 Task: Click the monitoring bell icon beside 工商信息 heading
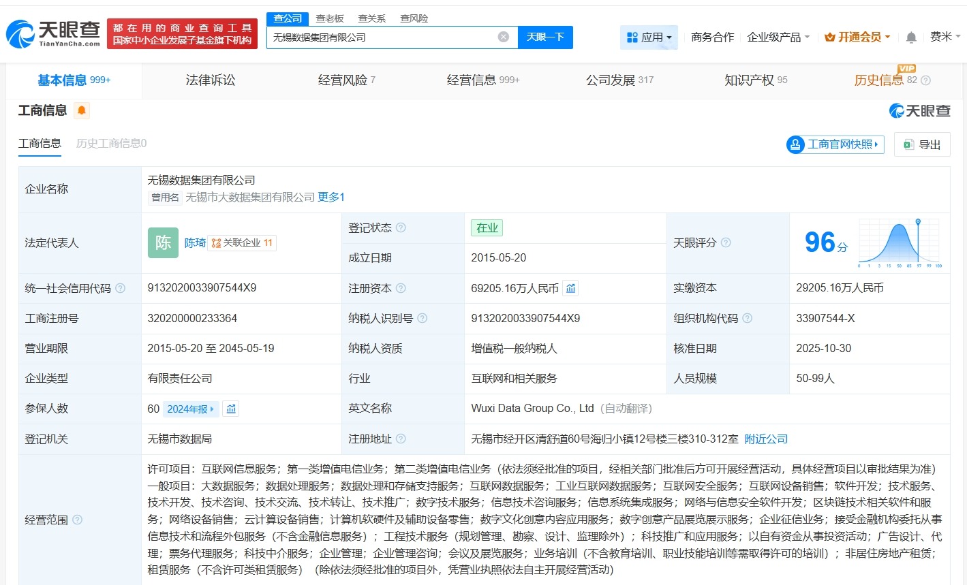point(80,110)
